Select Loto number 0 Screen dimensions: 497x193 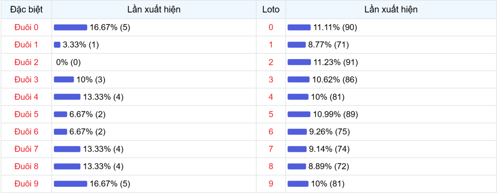pos(271,27)
